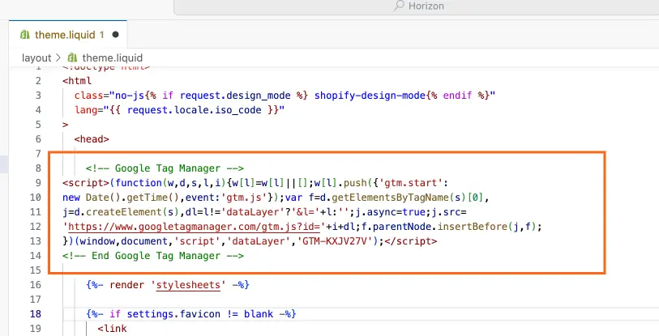Click 'request.locale.iso_code' on line 4
The width and height of the screenshot is (659, 336).
click(195, 110)
